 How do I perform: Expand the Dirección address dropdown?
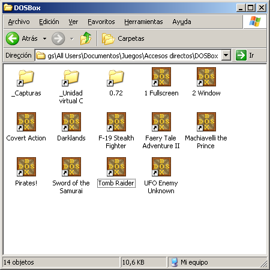pyautogui.click(x=226, y=55)
